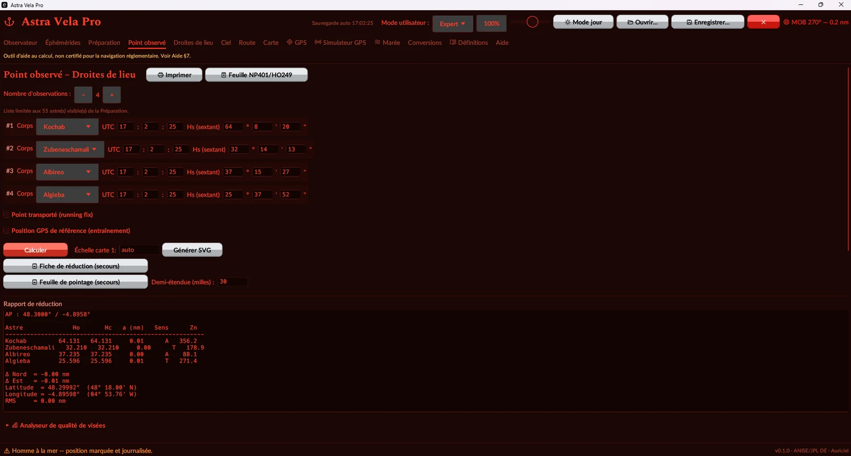Click the Enregistrer... button label

[x=712, y=22]
